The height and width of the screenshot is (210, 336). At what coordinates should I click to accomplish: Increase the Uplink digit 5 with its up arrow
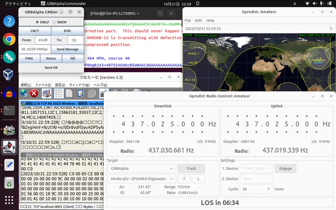(x=286, y=116)
